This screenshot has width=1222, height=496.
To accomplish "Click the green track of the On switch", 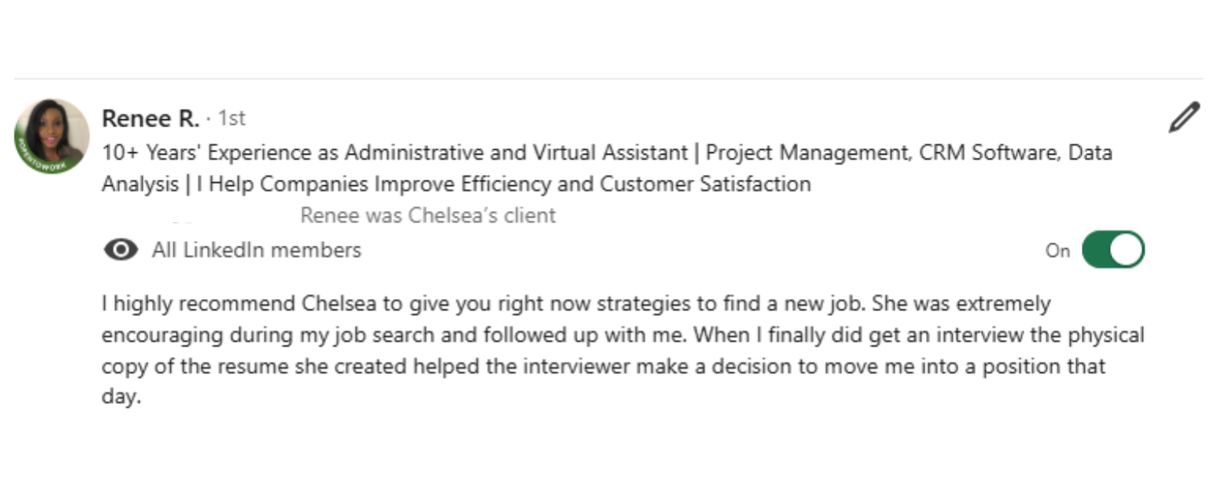I will click(x=1096, y=250).
